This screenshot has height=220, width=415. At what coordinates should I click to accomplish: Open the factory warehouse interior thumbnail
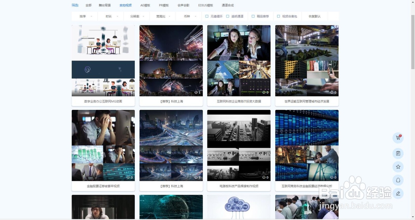click(x=307, y=61)
